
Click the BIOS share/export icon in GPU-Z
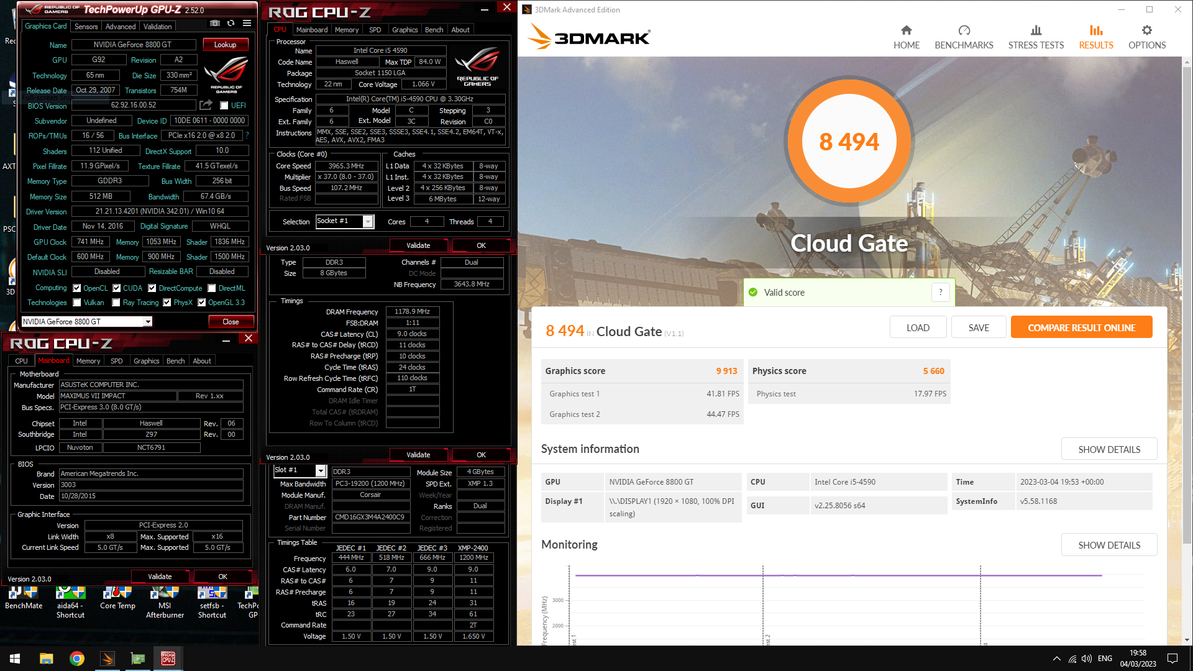(x=206, y=105)
